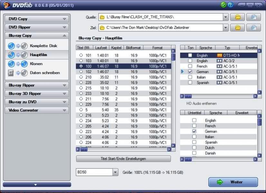This screenshot has width=266, height=193.
Task: Enable the Danish subtitle checkbox
Action: [194, 153]
